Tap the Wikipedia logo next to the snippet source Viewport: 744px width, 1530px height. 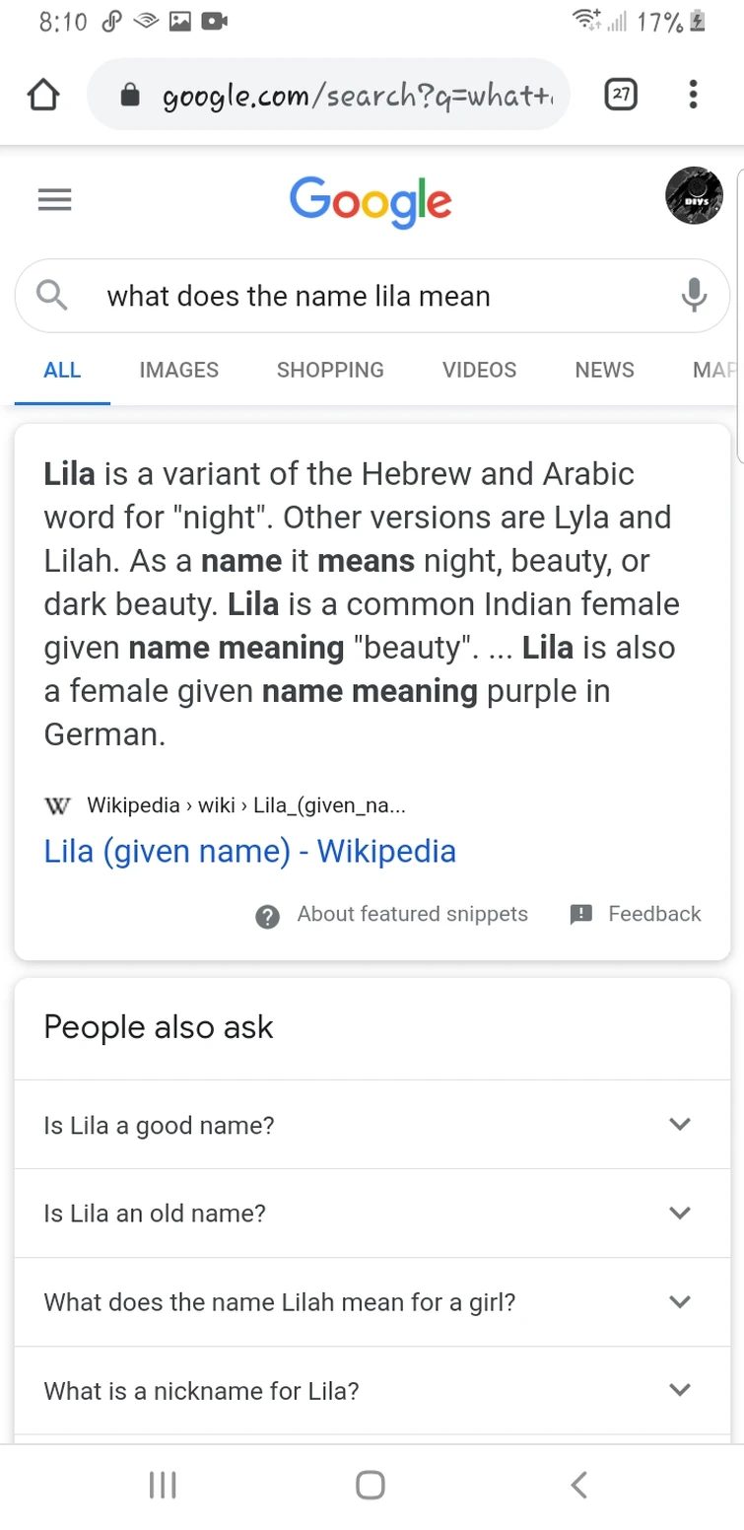[x=56, y=805]
